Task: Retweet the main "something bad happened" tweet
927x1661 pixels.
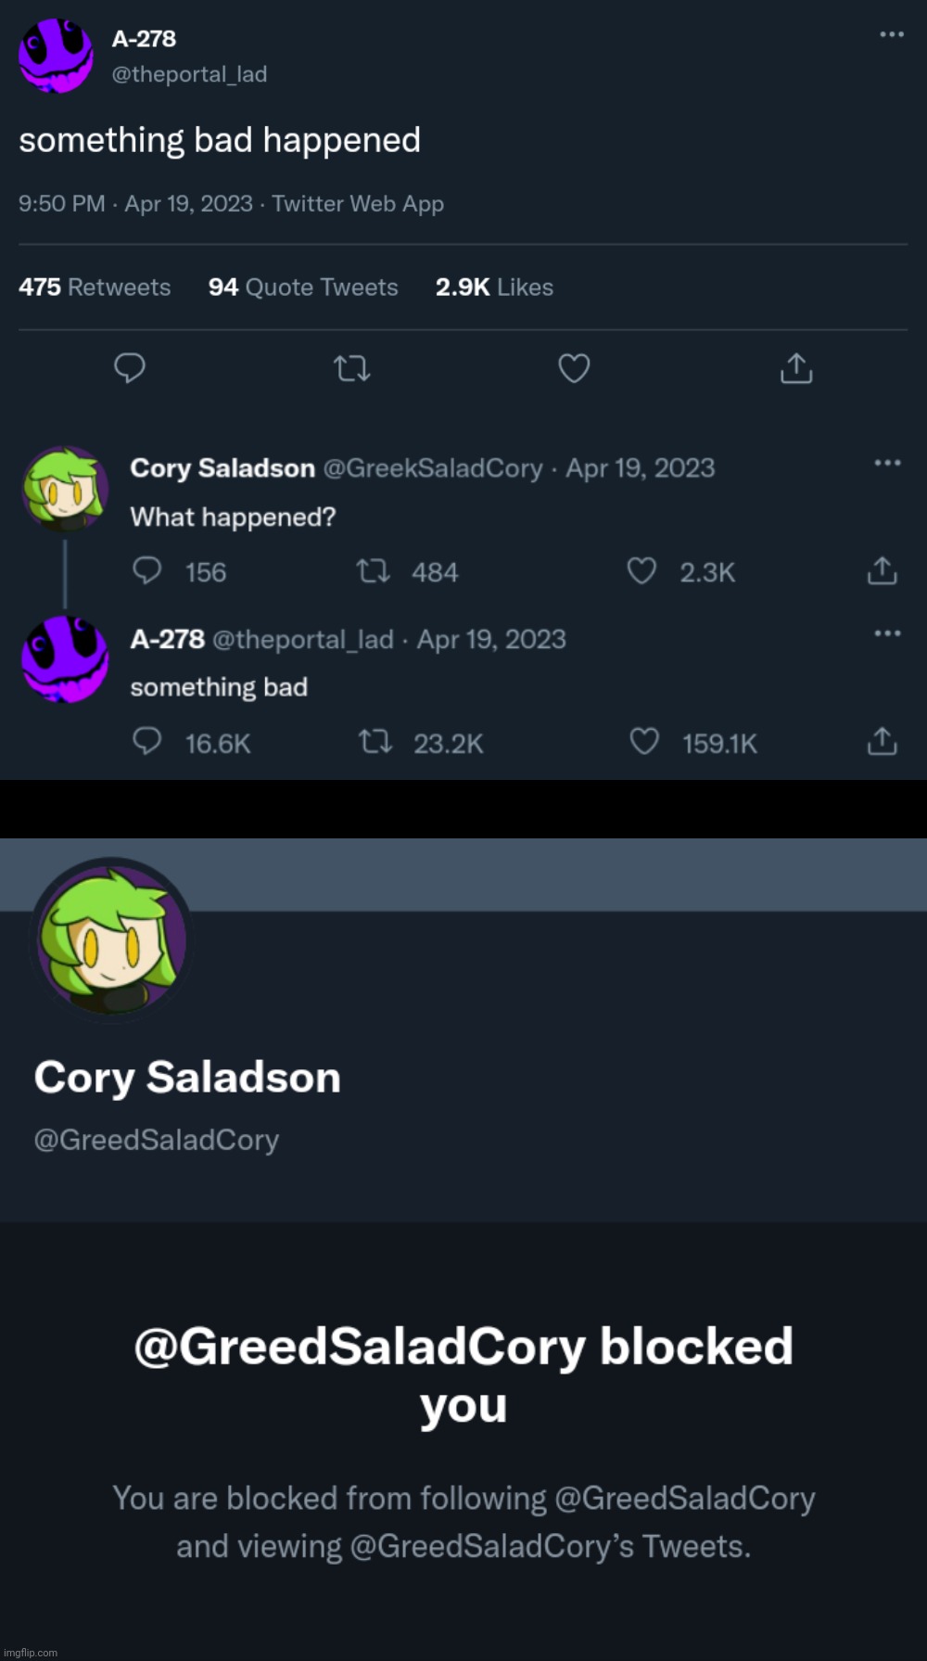Action: tap(352, 369)
